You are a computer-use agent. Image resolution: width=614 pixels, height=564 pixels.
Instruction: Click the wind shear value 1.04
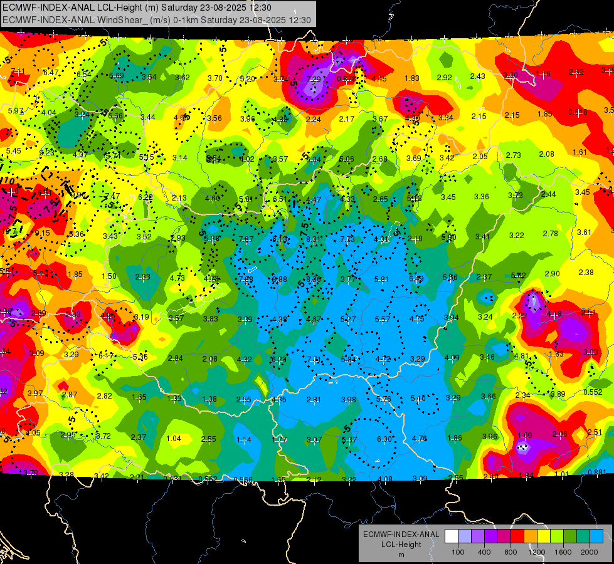(x=174, y=439)
